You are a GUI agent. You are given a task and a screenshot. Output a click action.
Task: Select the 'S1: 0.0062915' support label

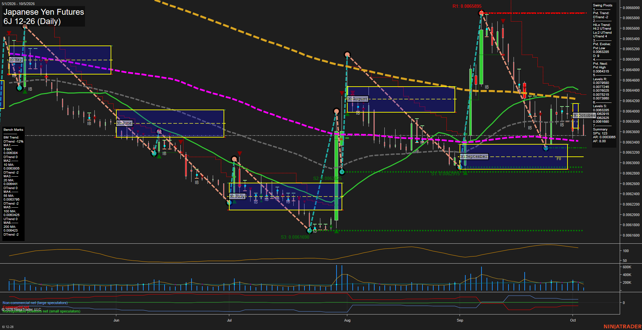coord(445,174)
